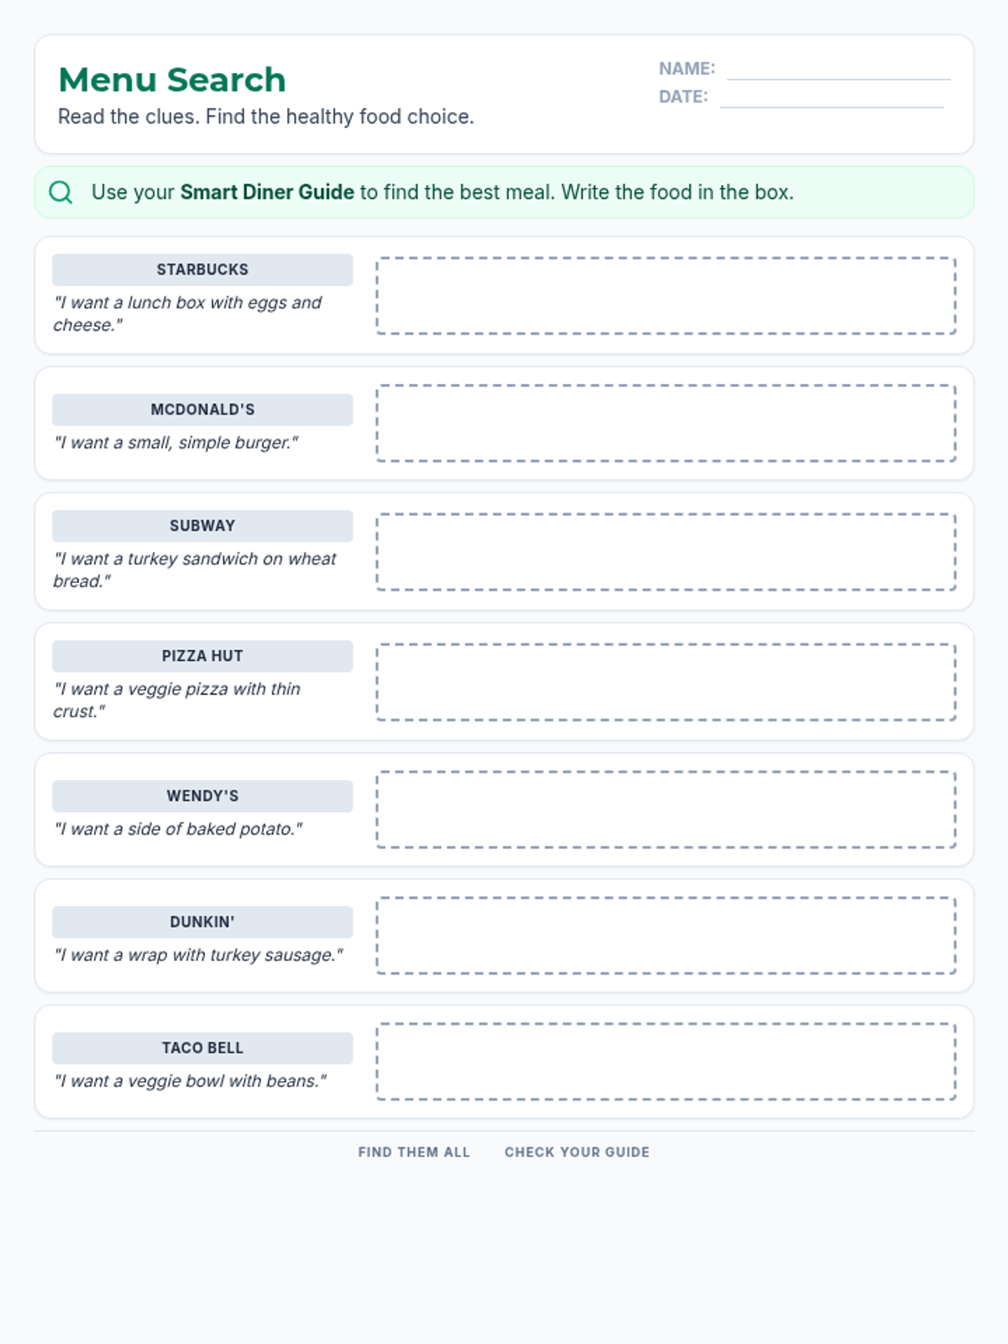The image size is (1008, 1344).
Task: Click the MCDONALD'S label header
Action: pos(202,410)
